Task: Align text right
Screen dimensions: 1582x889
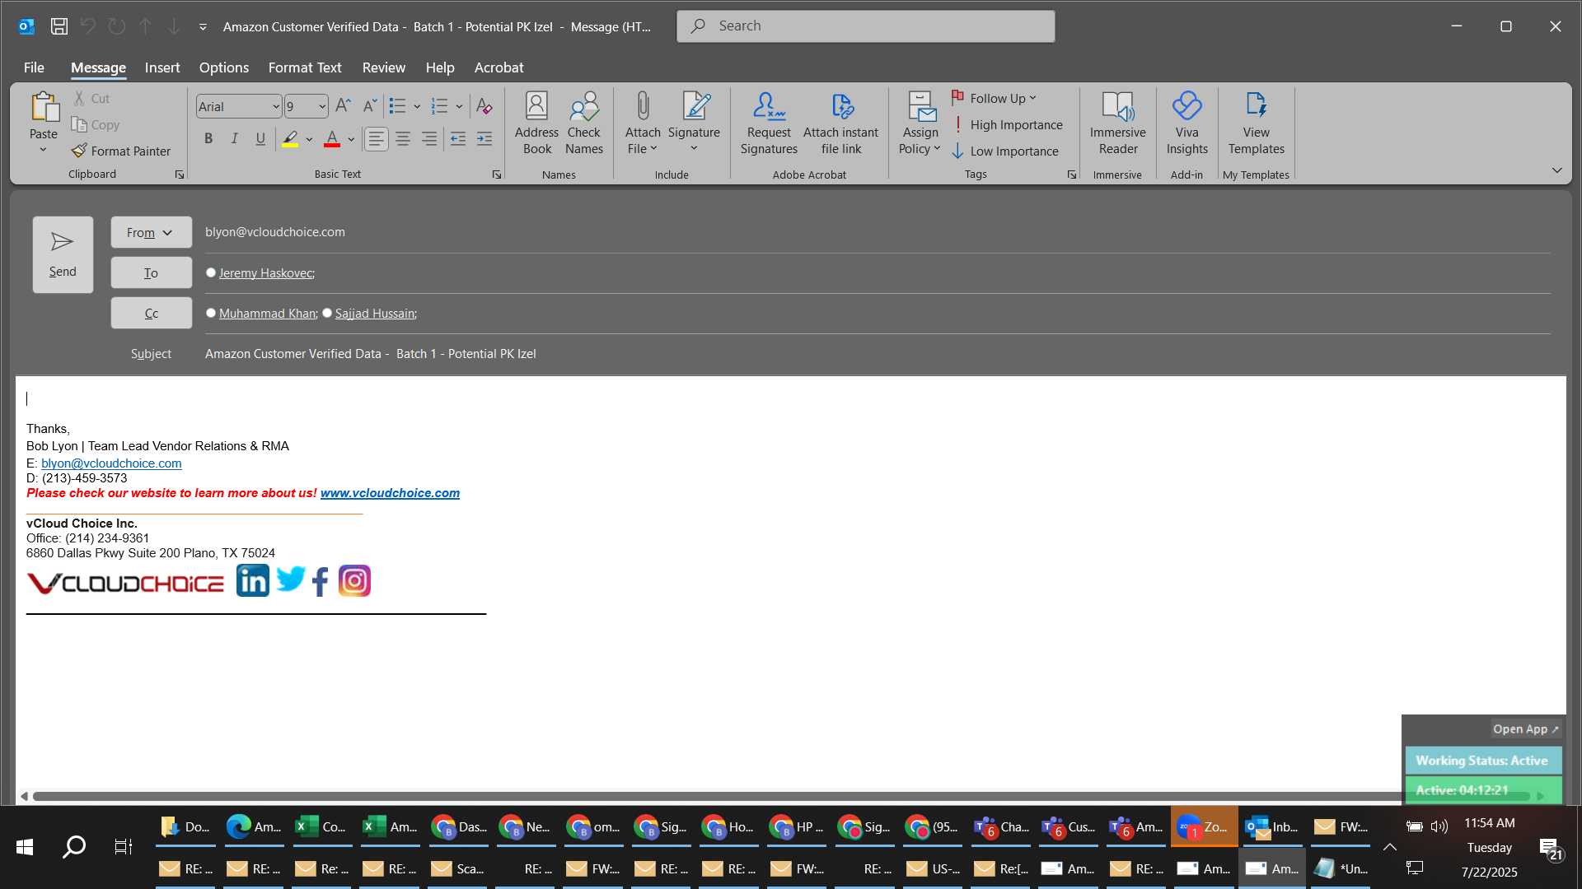Action: click(429, 139)
